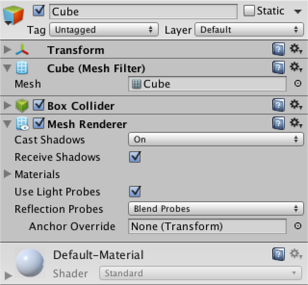Open the Layer dropdown showing Default

(249, 29)
